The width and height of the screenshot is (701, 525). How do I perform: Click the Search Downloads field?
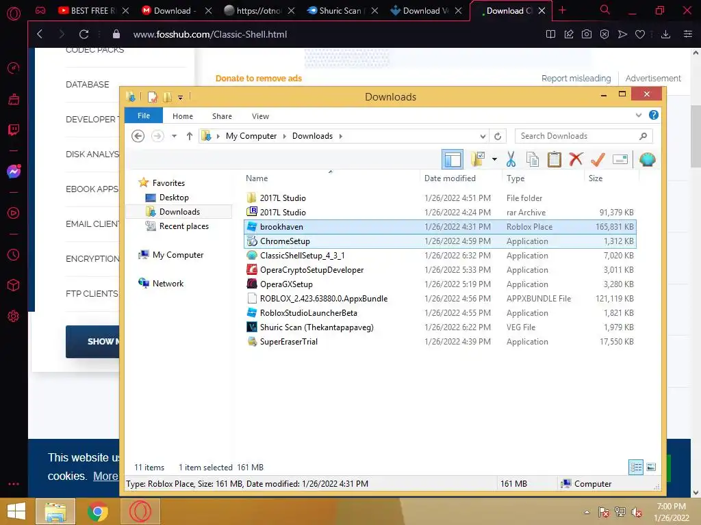click(x=583, y=136)
